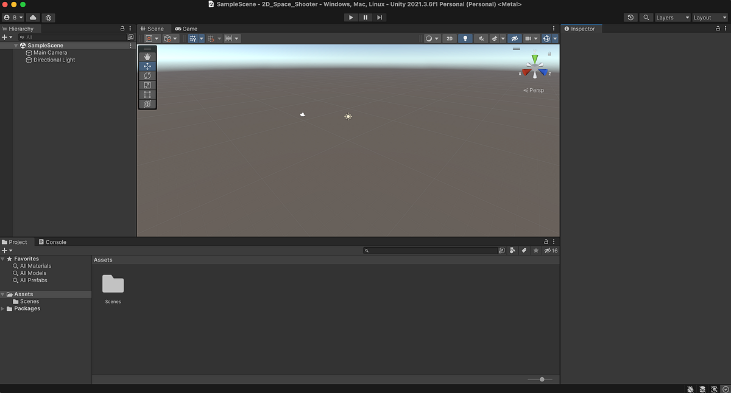Click the cloud Collaborate icon in the toolbar
The image size is (731, 393).
coord(32,17)
